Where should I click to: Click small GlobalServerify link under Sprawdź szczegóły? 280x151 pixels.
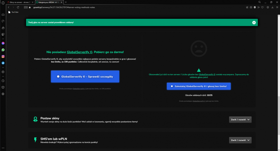[x=79, y=89]
